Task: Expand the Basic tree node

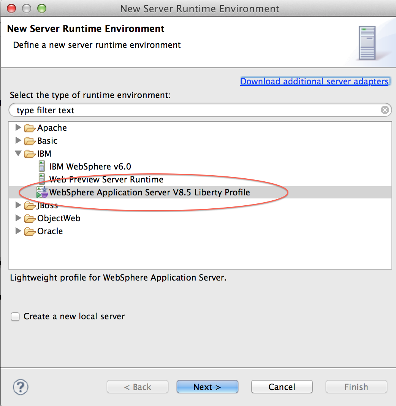Action: pos(18,141)
